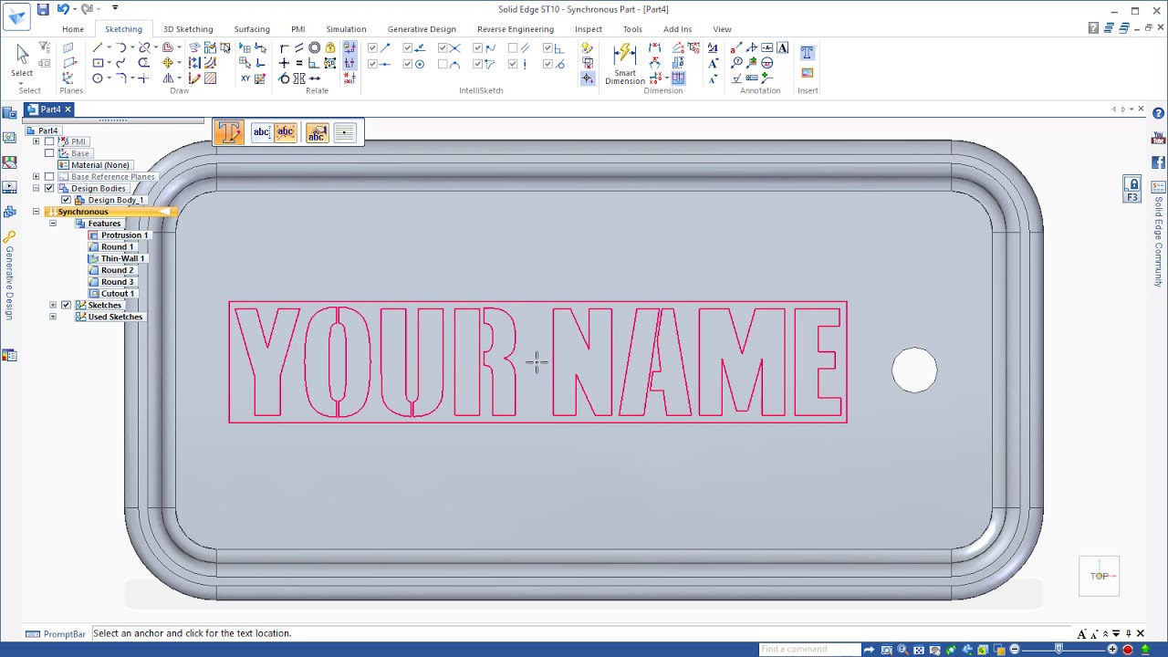Uncheck the Design Body_1 checkbox
The width and height of the screenshot is (1168, 657).
pyautogui.click(x=66, y=200)
